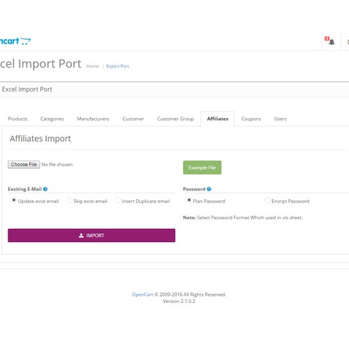Viewport: 349px width, 349px height.
Task: Select Plan Password radio button
Action: tap(189, 200)
